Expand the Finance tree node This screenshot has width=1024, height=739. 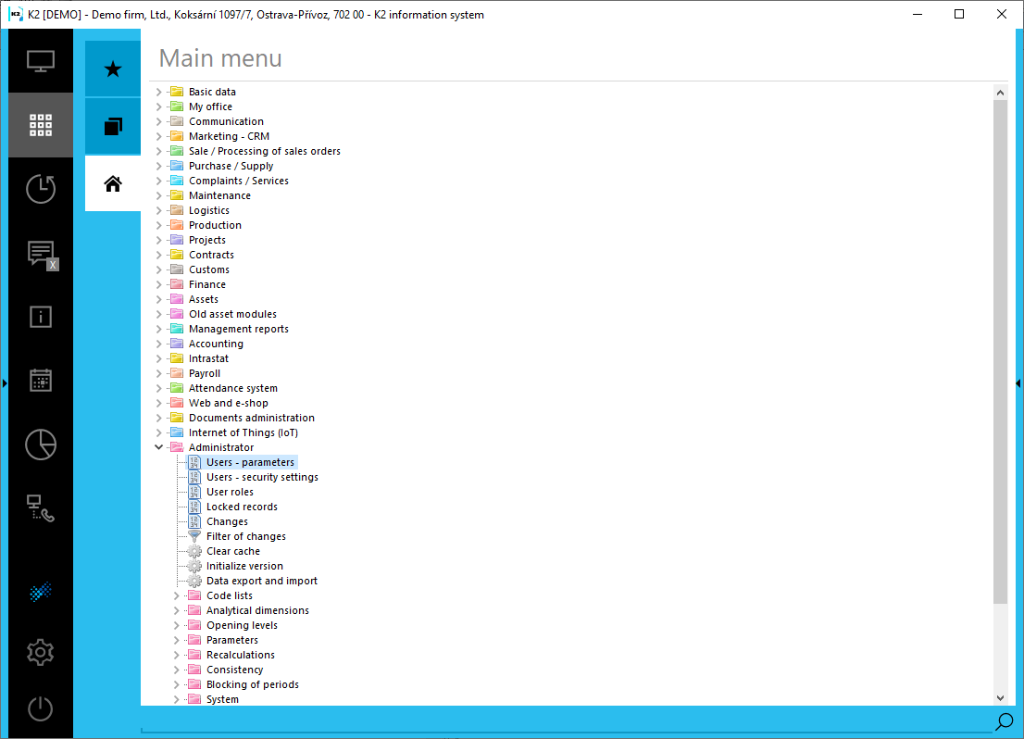click(158, 283)
